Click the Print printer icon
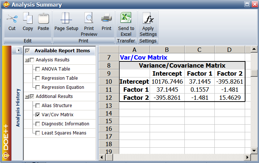This screenshot has height=163, width=259. 106,18
